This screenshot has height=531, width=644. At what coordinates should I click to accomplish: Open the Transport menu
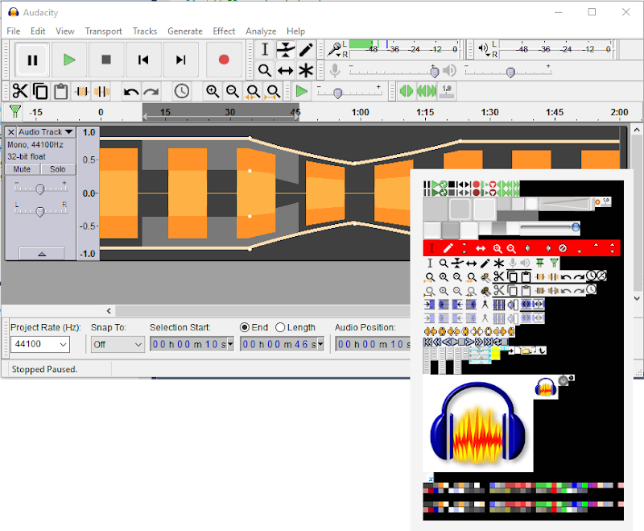tap(104, 31)
